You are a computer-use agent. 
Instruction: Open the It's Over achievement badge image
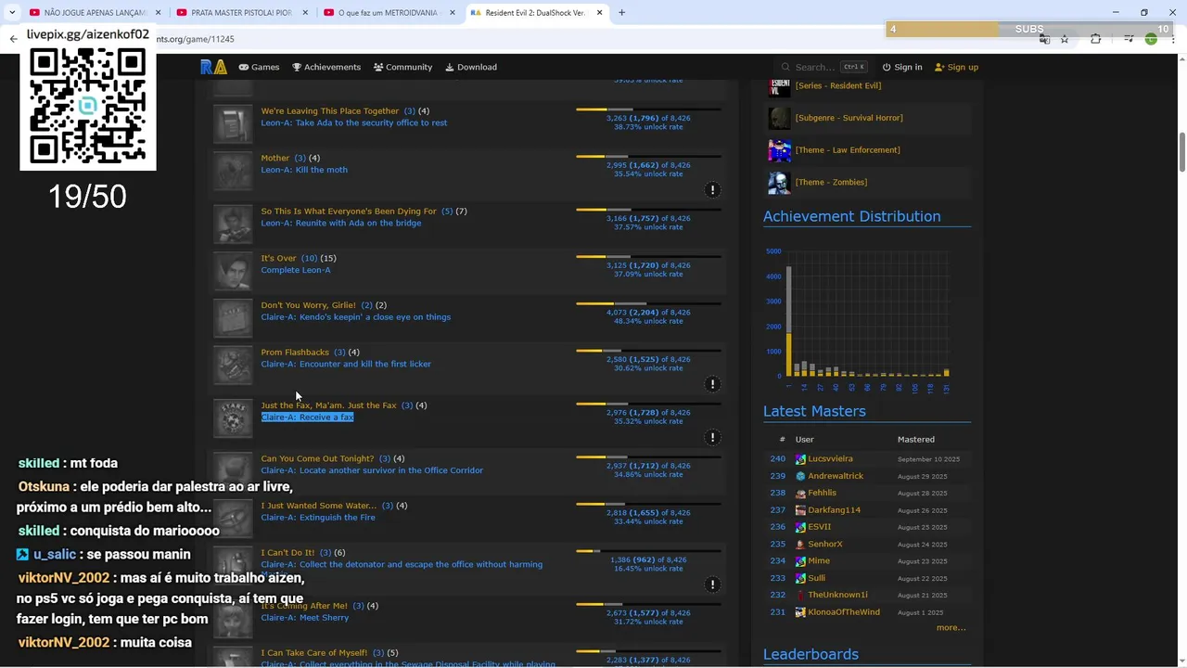(233, 271)
